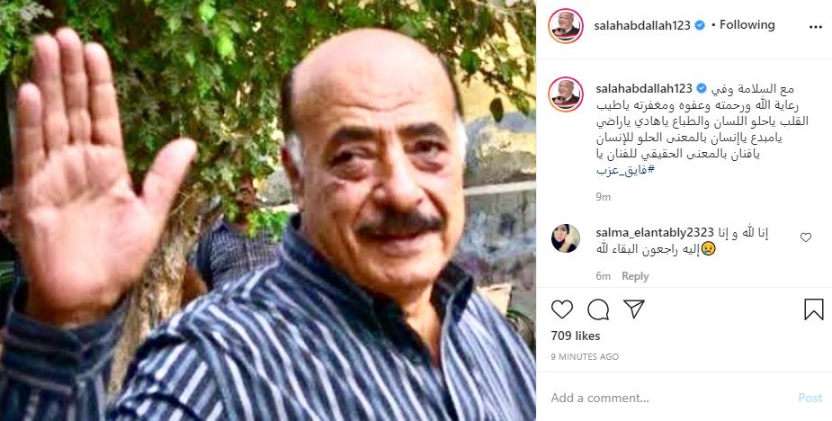Share post using the paper plane icon
The height and width of the screenshot is (421, 832).
click(x=633, y=309)
